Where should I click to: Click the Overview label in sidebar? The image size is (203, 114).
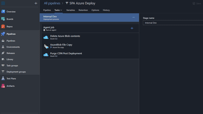(x=11, y=12)
